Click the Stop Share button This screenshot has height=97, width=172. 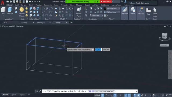(106, 2)
